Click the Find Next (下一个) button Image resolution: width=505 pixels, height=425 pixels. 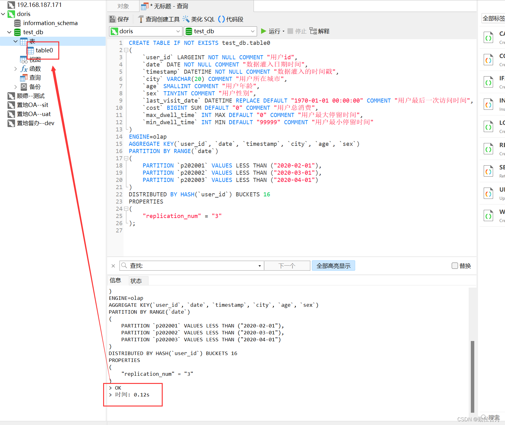[287, 266]
